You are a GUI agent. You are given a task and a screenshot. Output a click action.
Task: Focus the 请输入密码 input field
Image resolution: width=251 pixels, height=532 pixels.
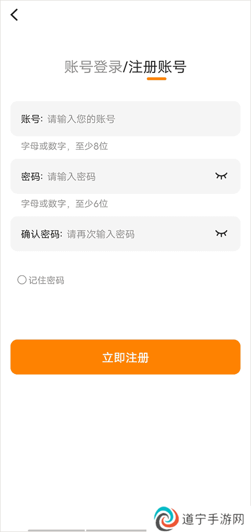coord(129,177)
